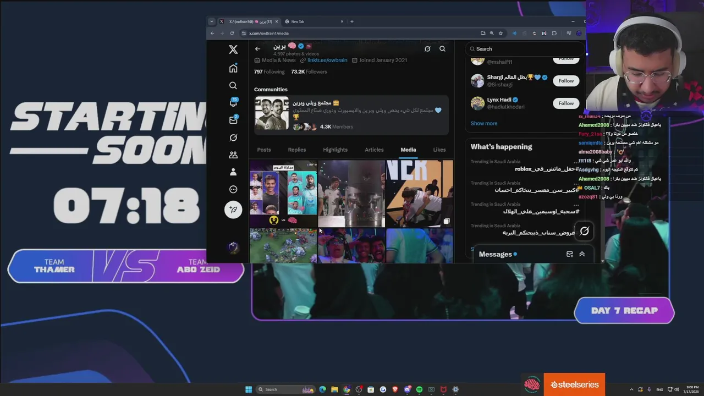Open the zoom magnifier in address bar
The height and width of the screenshot is (396, 704).
(x=492, y=33)
